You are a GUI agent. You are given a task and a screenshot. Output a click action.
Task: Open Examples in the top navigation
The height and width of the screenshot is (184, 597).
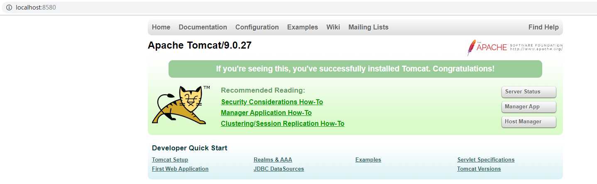303,27
